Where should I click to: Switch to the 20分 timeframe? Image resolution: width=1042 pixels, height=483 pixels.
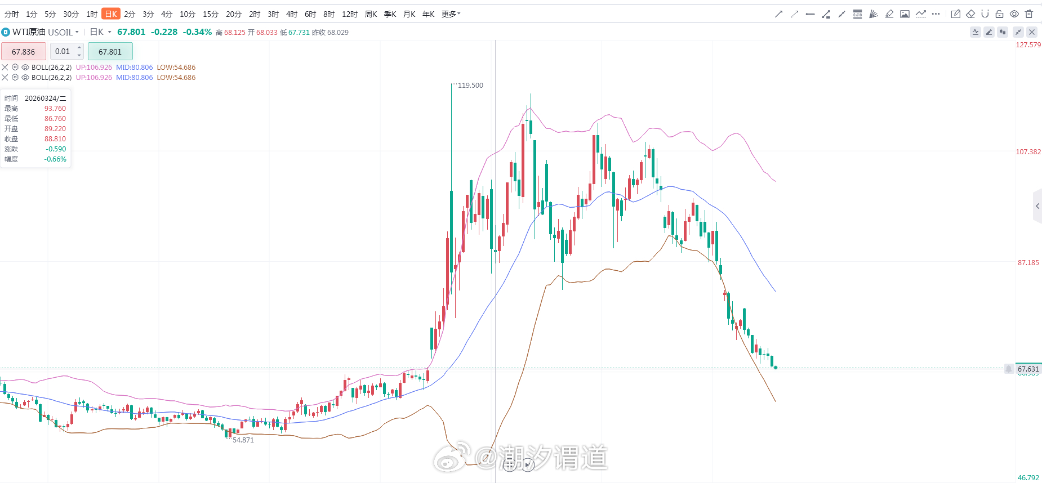click(x=234, y=14)
